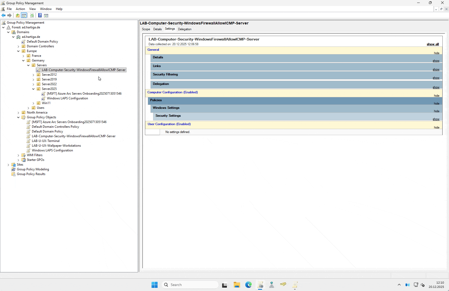
Task: Collapse the Germany node in the tree
Action: coord(23,60)
